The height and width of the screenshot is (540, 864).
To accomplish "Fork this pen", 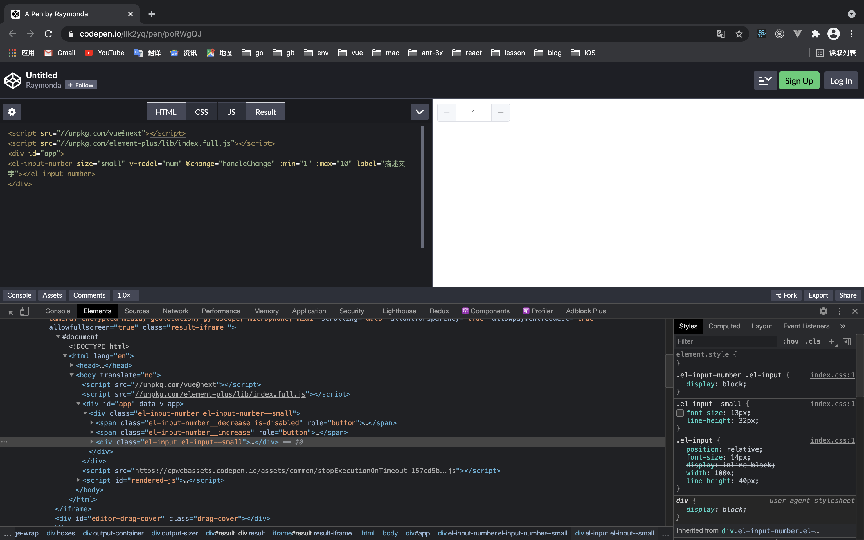I will 786,295.
